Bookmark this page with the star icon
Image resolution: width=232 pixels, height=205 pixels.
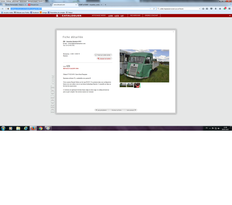pyautogui.click(x=203, y=9)
